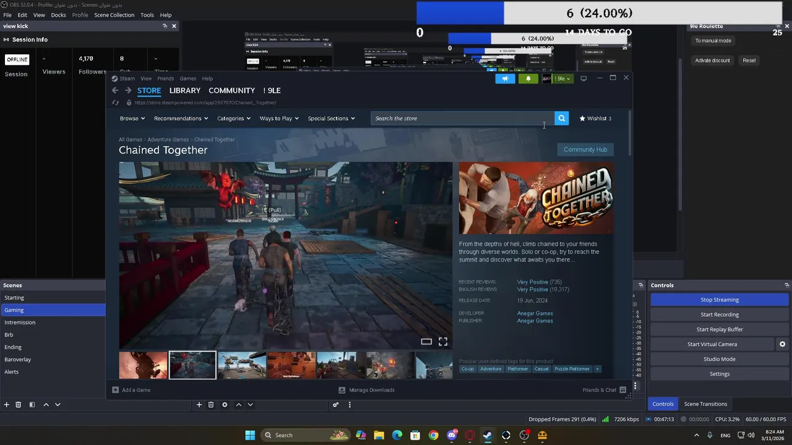The height and width of the screenshot is (445, 792).
Task: Click Start Replay Buffer button
Action: [719, 329]
